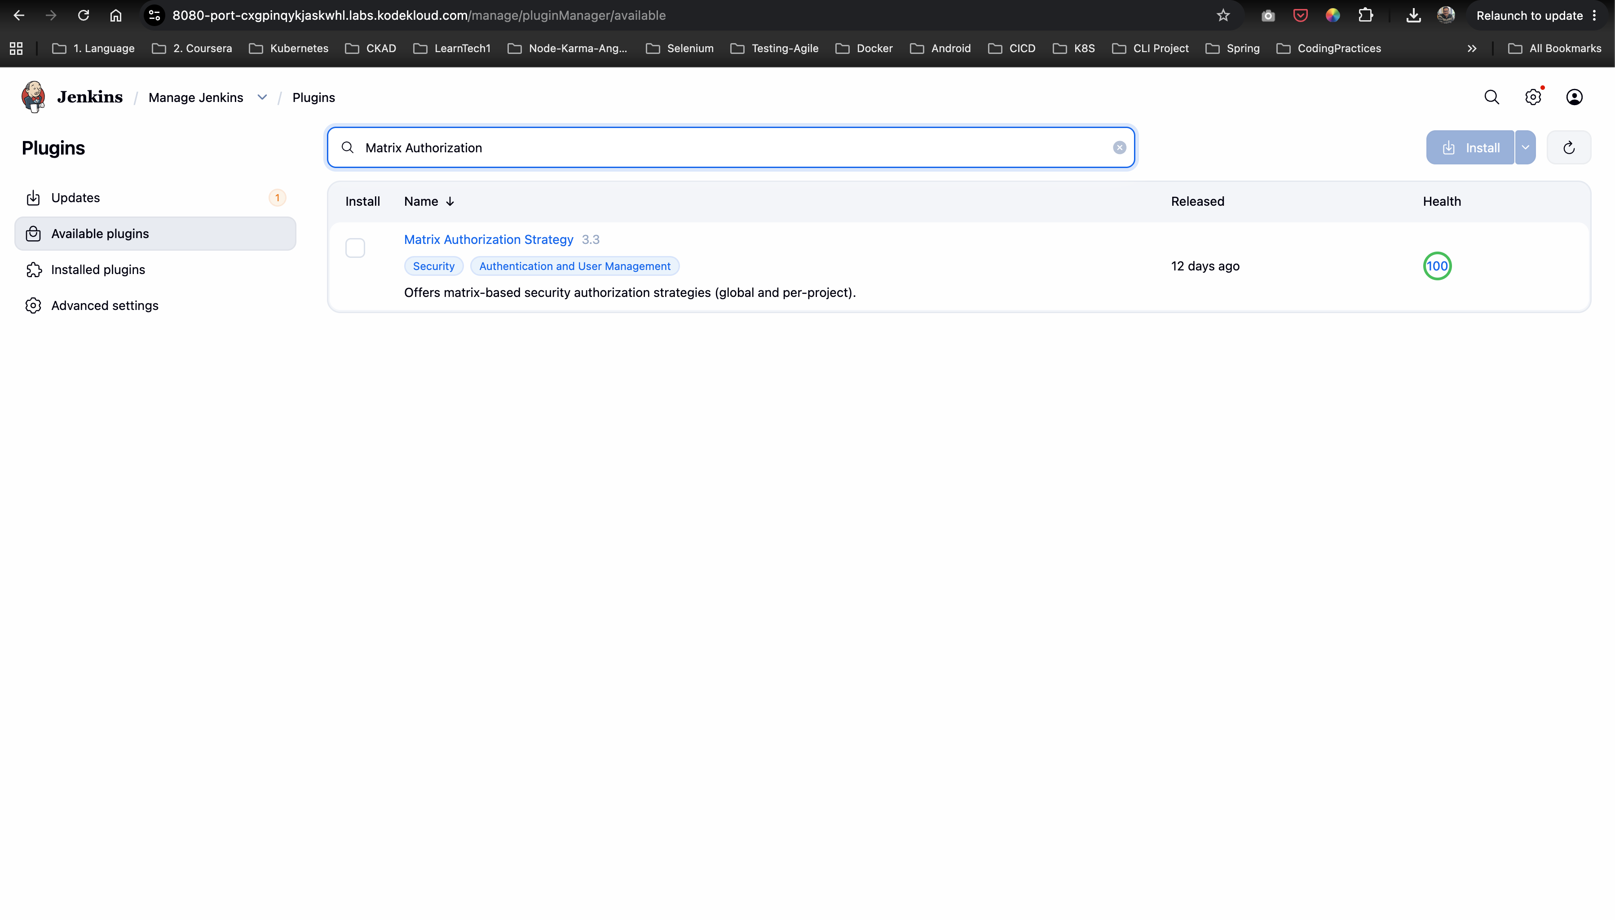Show site information icon in address bar
1615x920 pixels.
click(x=154, y=15)
